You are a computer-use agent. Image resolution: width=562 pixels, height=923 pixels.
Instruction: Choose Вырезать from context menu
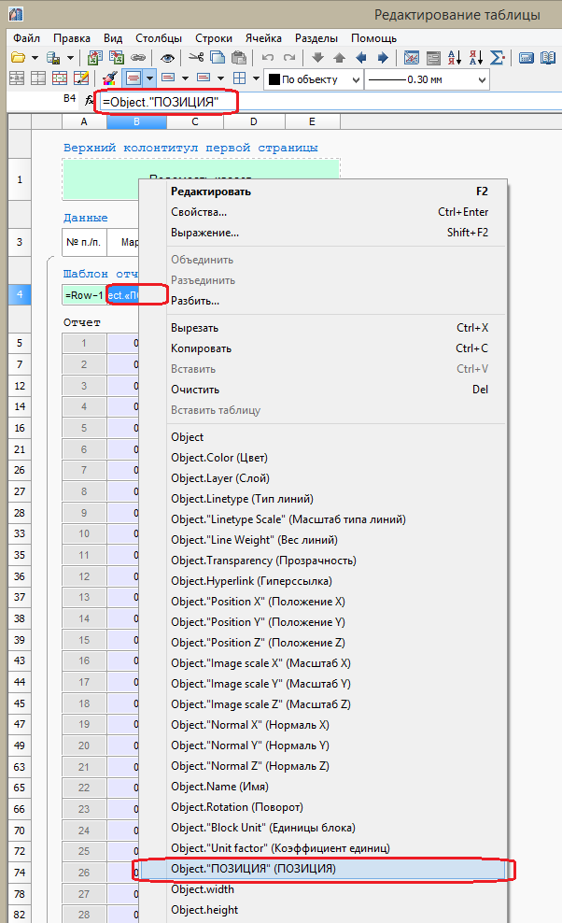323,328
